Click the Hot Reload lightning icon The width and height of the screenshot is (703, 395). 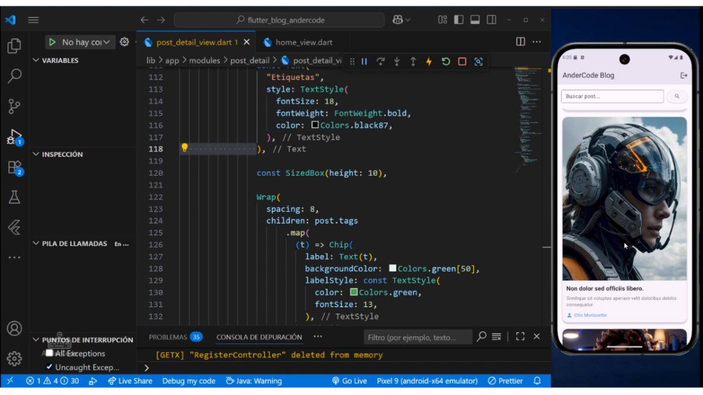(x=429, y=61)
